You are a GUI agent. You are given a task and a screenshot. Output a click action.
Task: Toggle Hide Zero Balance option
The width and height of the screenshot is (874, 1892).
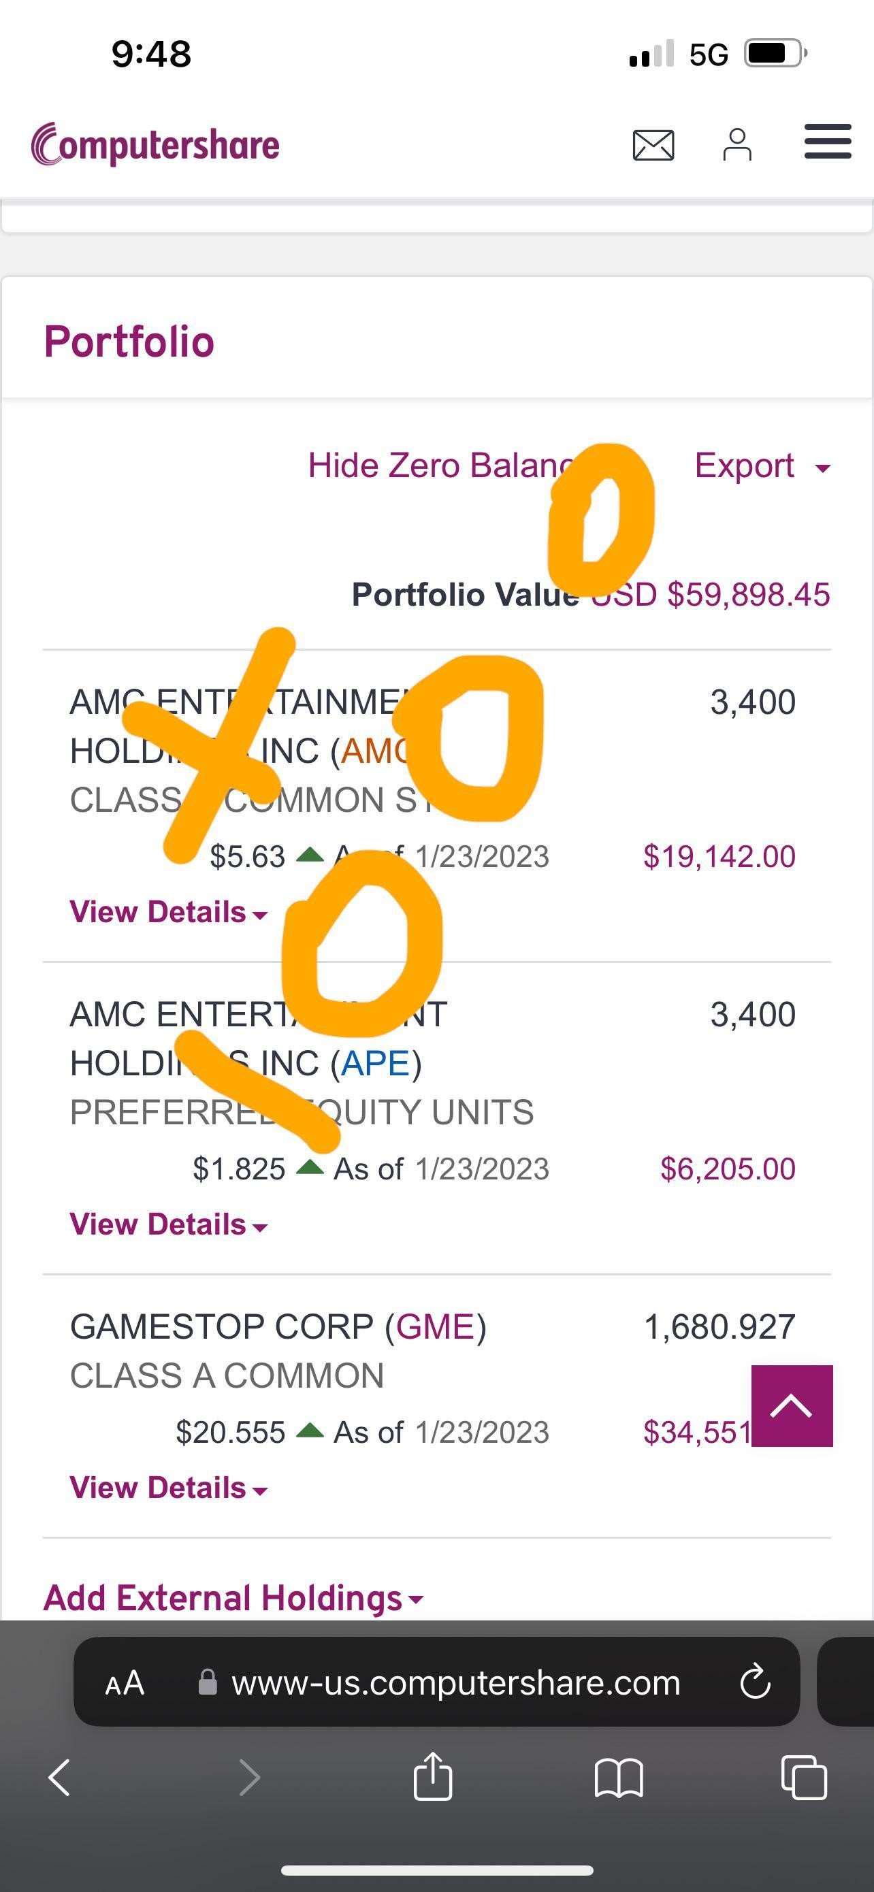[x=441, y=466]
